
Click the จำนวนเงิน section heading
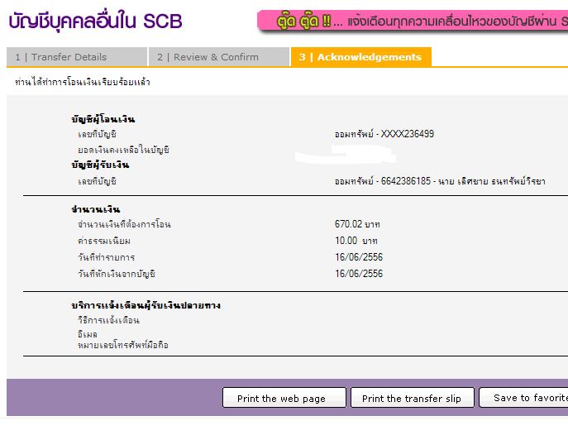click(x=96, y=209)
